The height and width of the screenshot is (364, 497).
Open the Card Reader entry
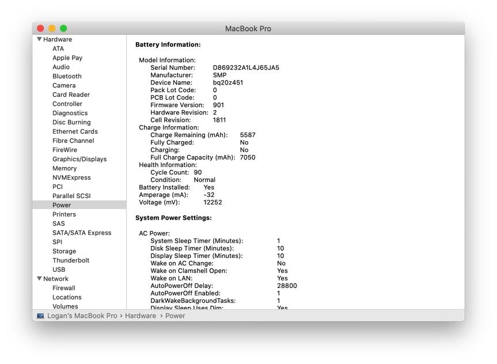tap(71, 94)
